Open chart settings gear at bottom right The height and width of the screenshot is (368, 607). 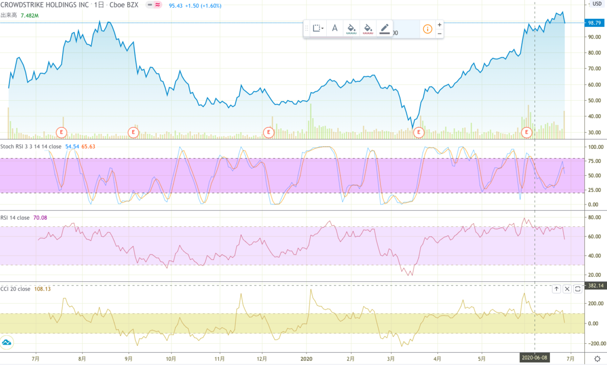point(596,358)
